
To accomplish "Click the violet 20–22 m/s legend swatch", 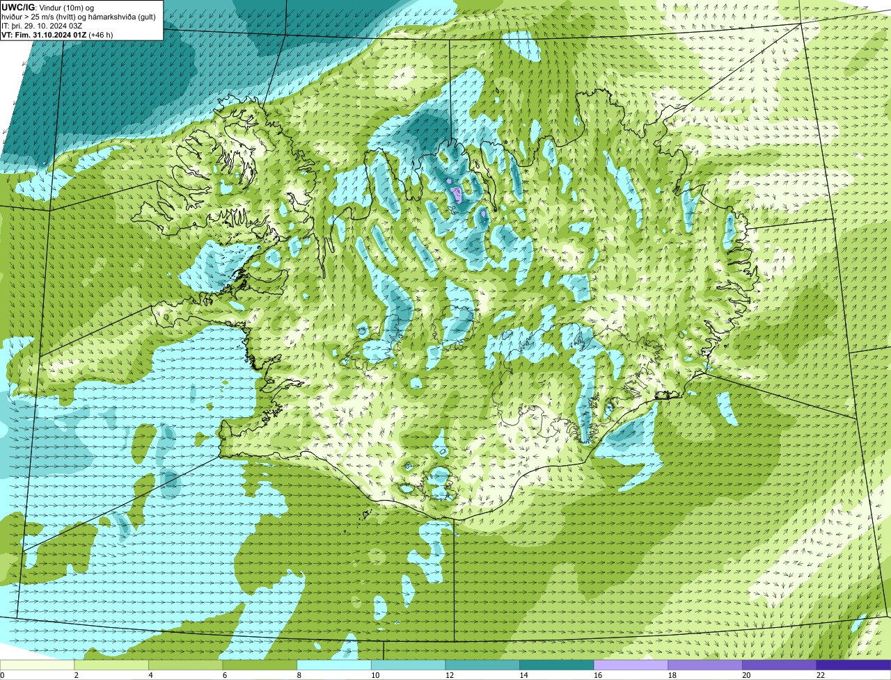I will [x=780, y=665].
